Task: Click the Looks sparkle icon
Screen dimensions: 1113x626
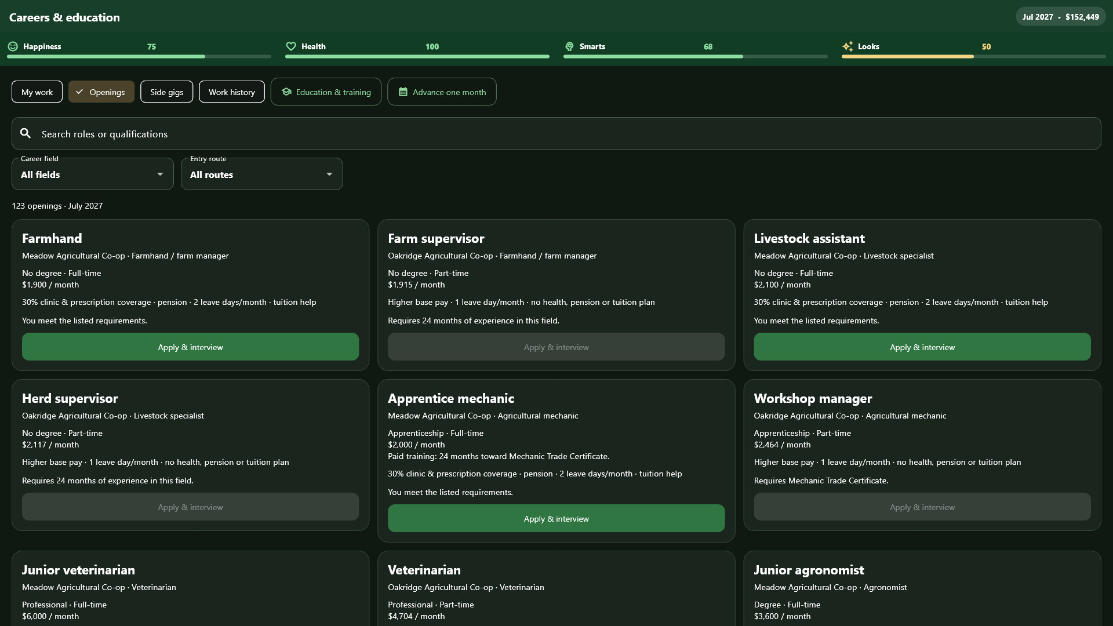Action: tap(848, 46)
